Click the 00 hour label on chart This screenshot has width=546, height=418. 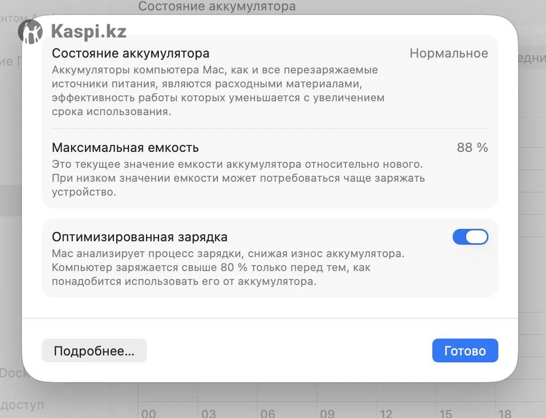tap(149, 414)
